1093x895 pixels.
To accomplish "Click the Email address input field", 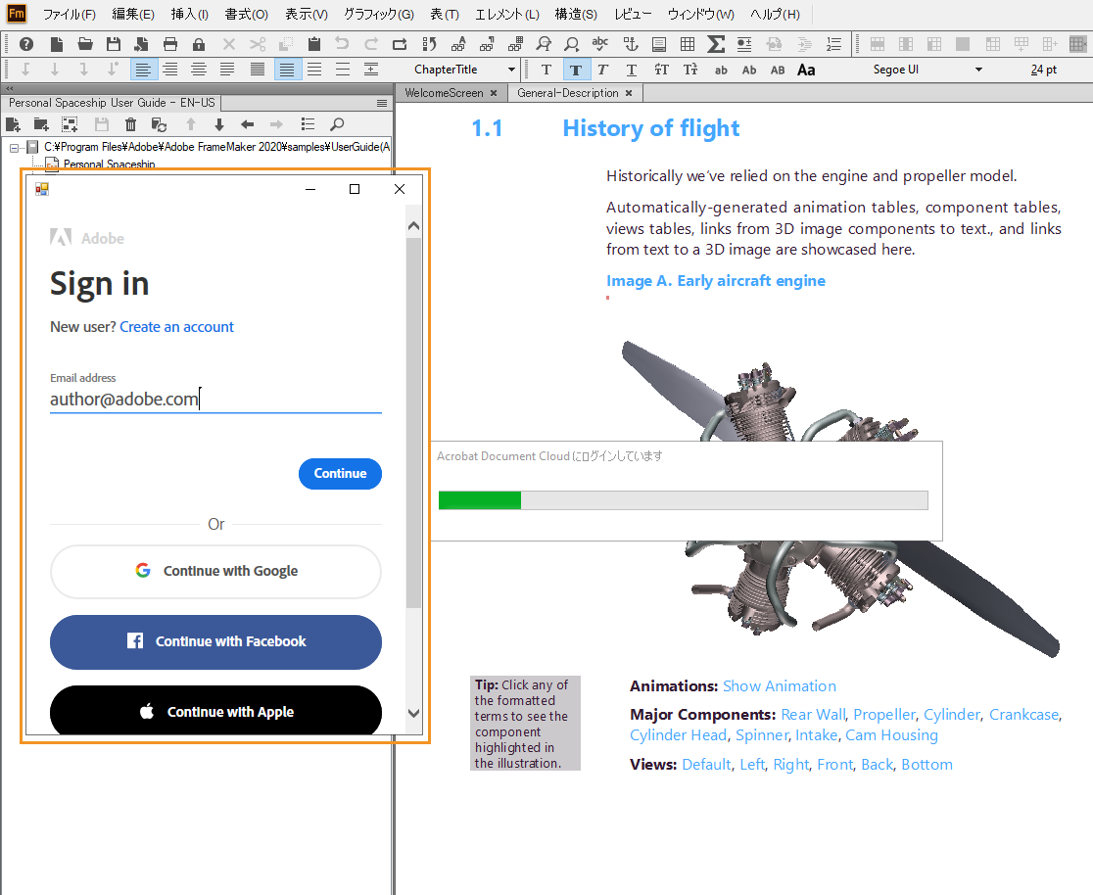I will (215, 400).
